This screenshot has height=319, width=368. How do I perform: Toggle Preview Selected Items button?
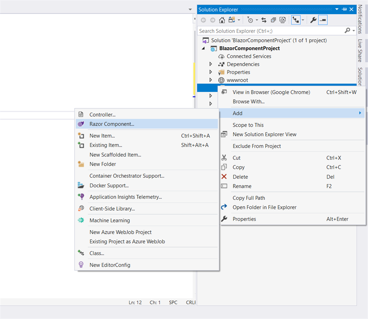tap(323, 20)
